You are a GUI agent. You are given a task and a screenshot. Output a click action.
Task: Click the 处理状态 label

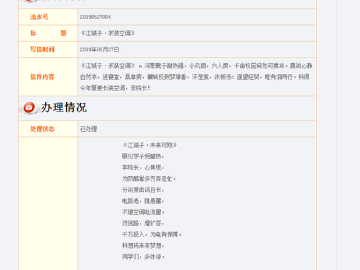coord(42,129)
